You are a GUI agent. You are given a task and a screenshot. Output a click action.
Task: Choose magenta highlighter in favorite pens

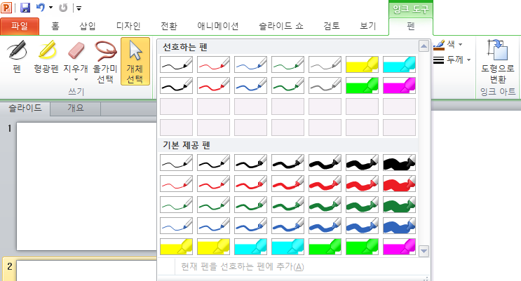[x=400, y=85]
